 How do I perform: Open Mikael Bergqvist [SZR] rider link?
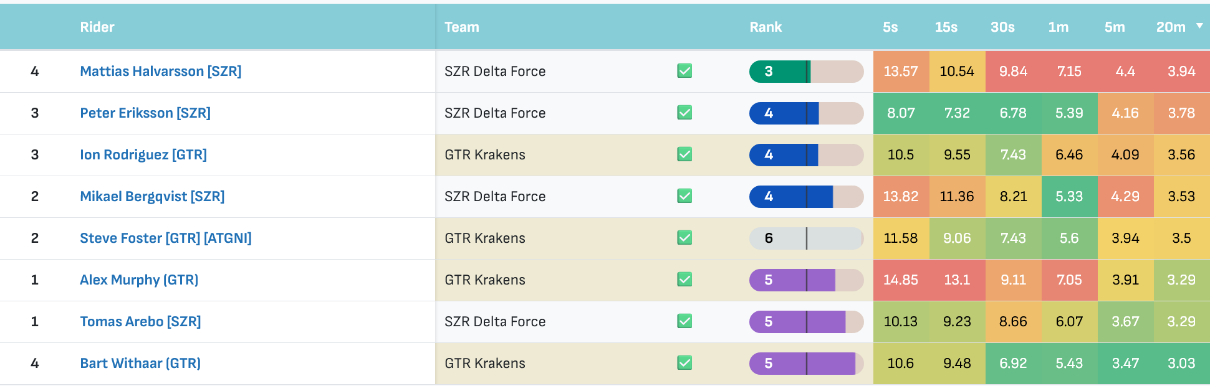point(152,196)
